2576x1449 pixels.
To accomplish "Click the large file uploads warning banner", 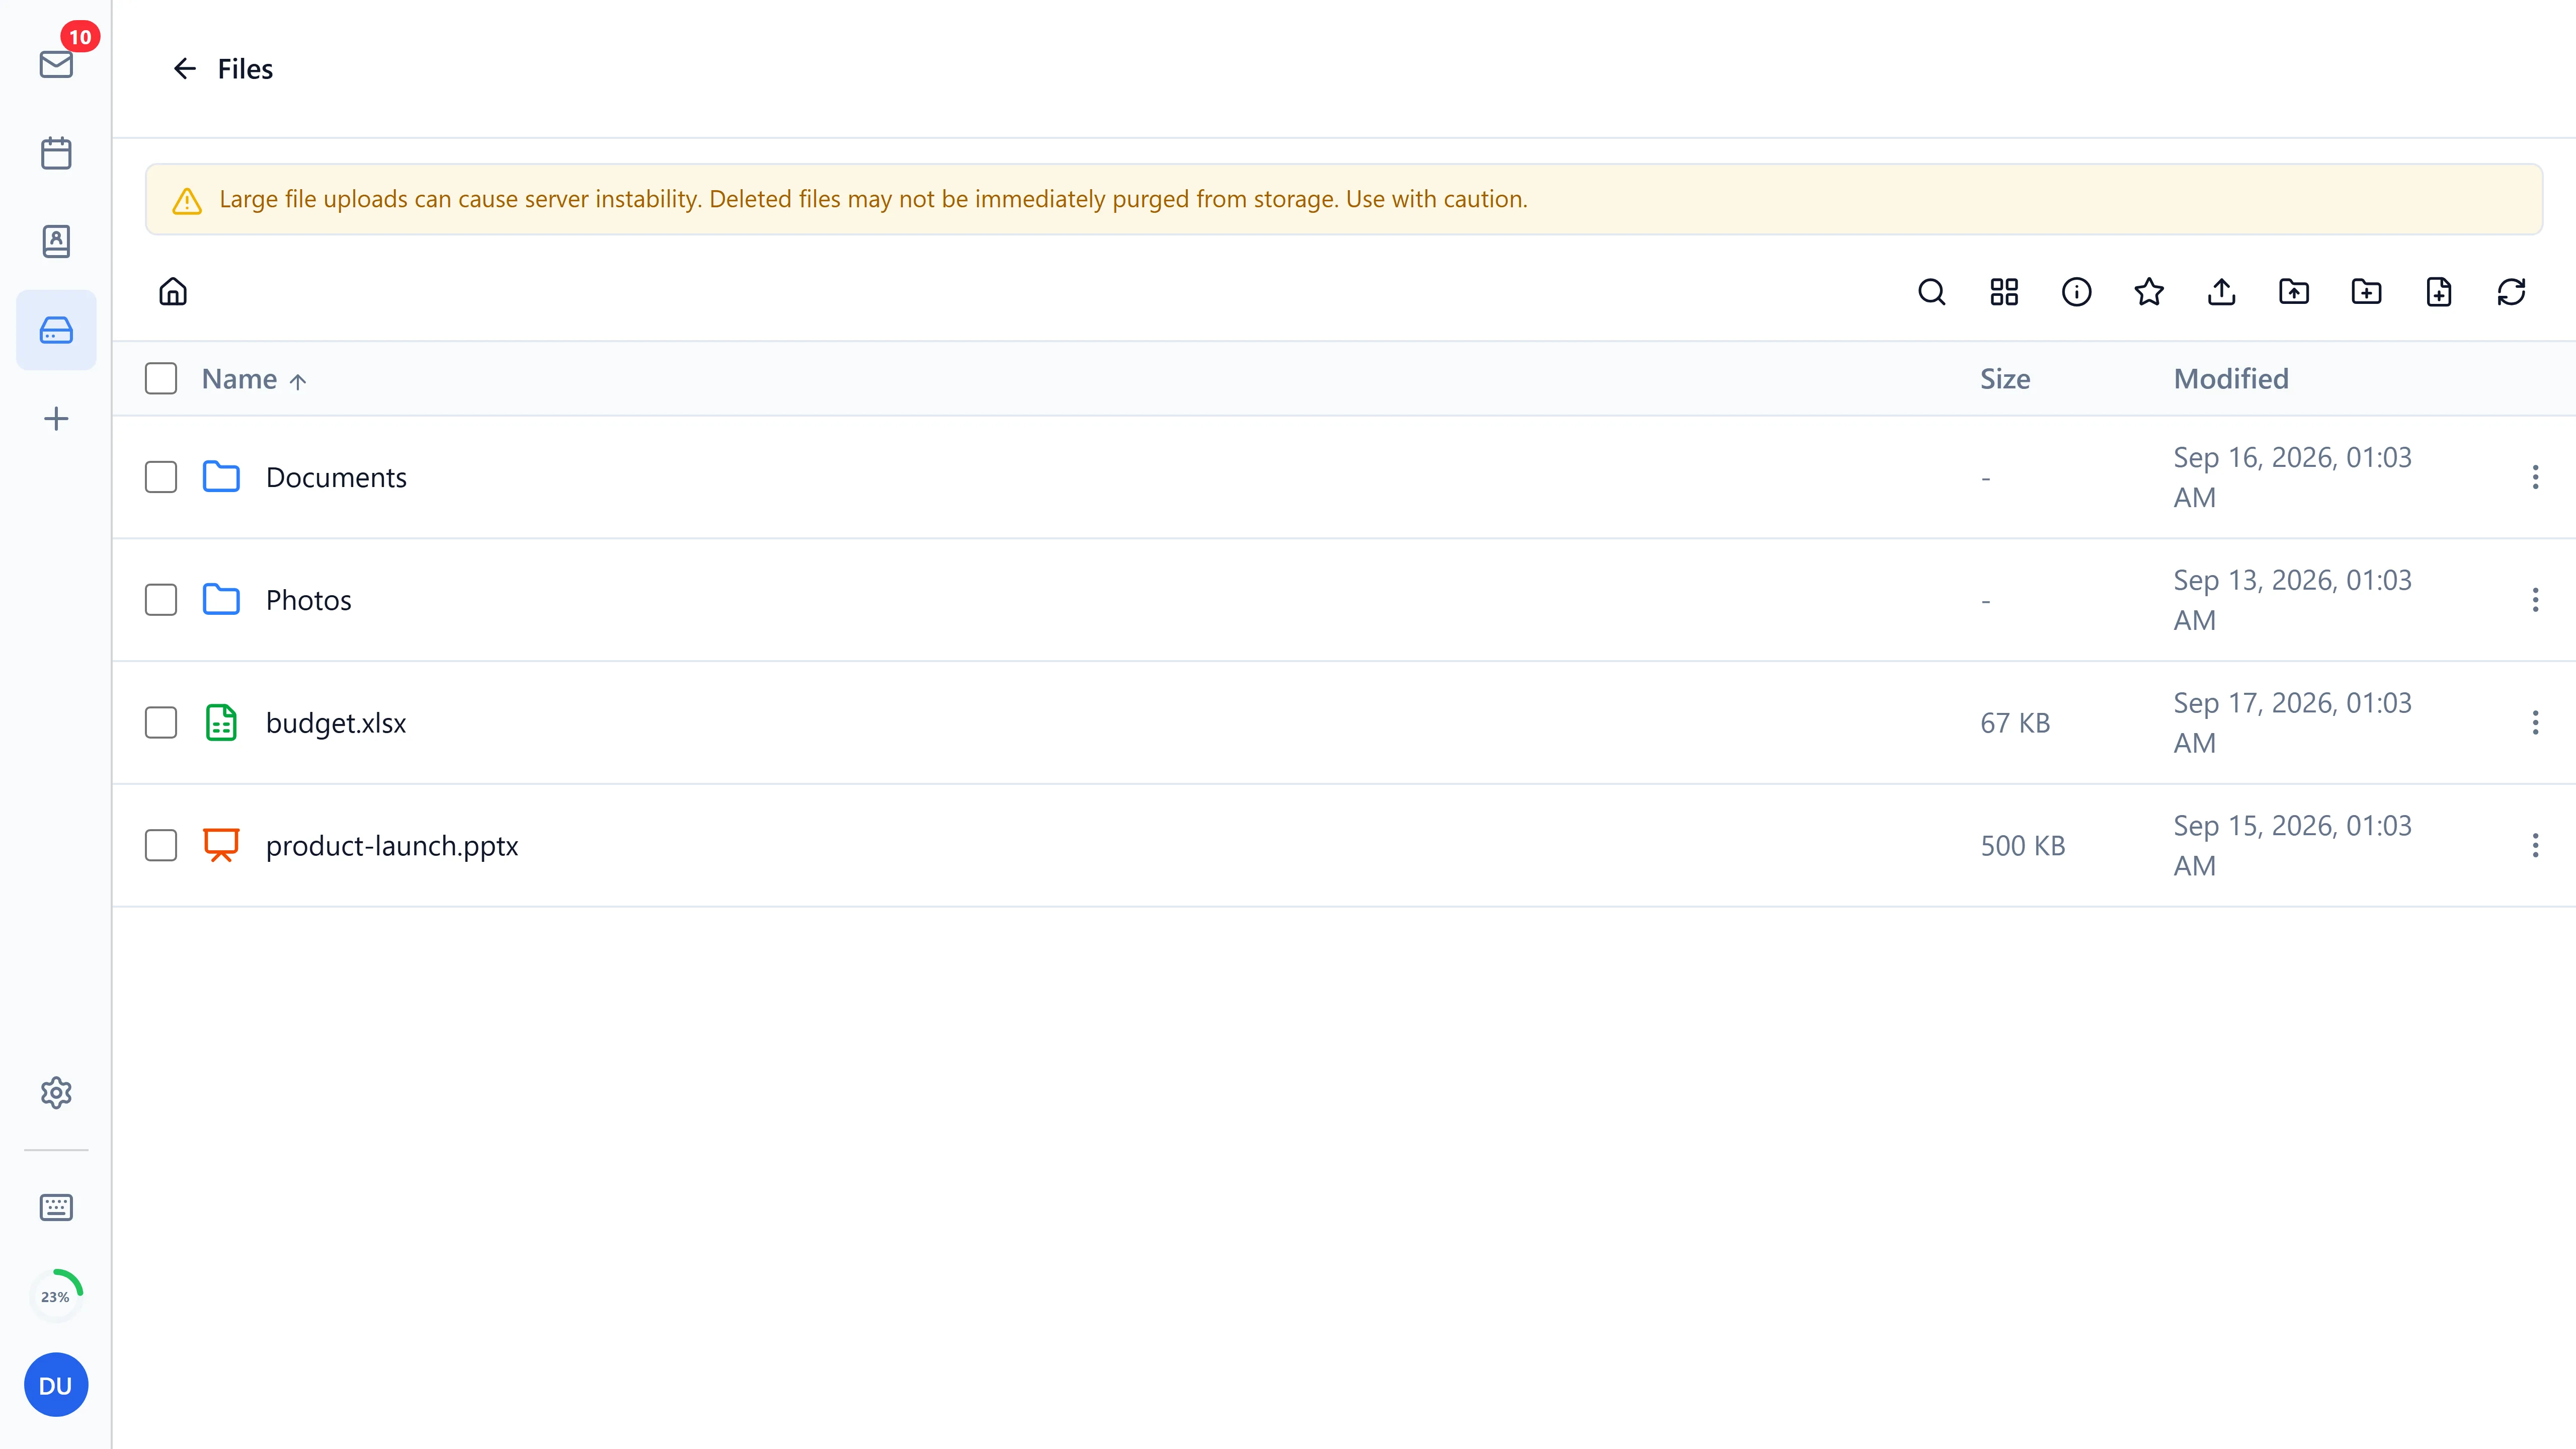I will [1343, 199].
